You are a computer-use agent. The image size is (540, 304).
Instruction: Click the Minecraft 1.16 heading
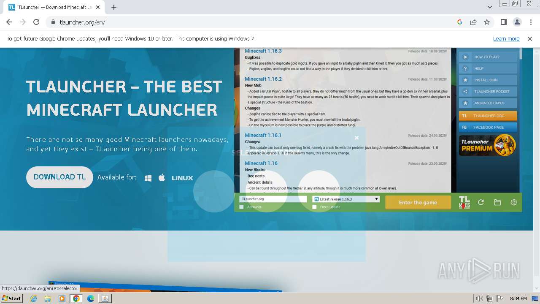pos(261,163)
